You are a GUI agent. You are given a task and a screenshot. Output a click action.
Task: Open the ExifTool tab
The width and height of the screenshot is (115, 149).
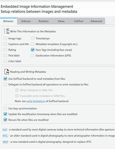click(79, 21)
